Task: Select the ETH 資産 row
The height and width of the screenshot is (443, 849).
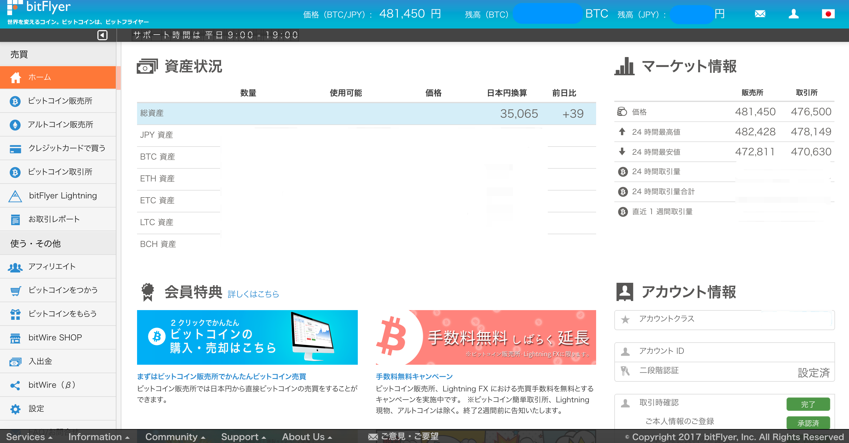Action: pyautogui.click(x=366, y=179)
